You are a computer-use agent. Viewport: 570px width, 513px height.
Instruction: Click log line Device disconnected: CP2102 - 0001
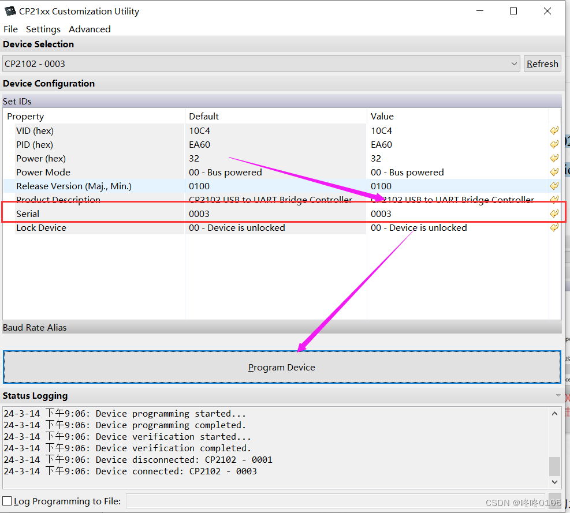pos(138,459)
